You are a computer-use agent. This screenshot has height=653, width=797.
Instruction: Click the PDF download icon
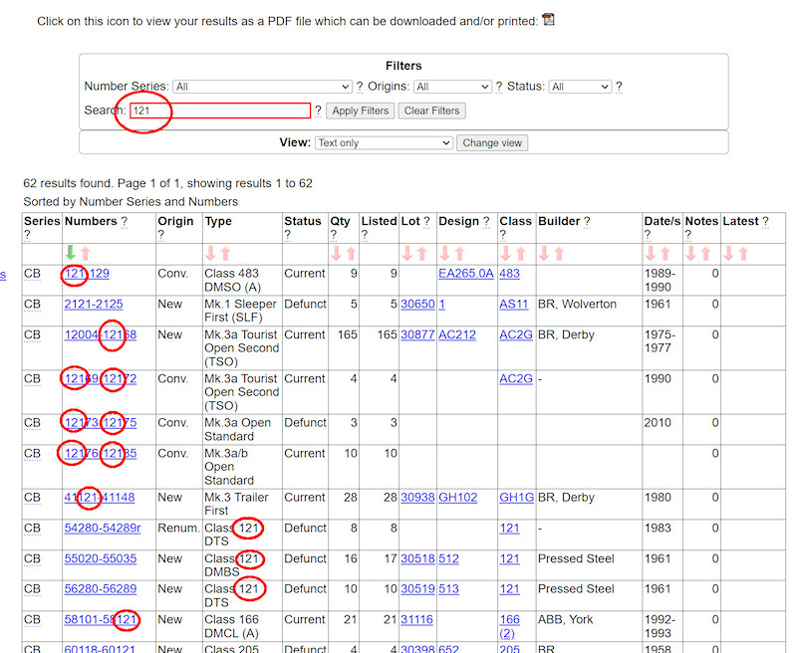(548, 20)
